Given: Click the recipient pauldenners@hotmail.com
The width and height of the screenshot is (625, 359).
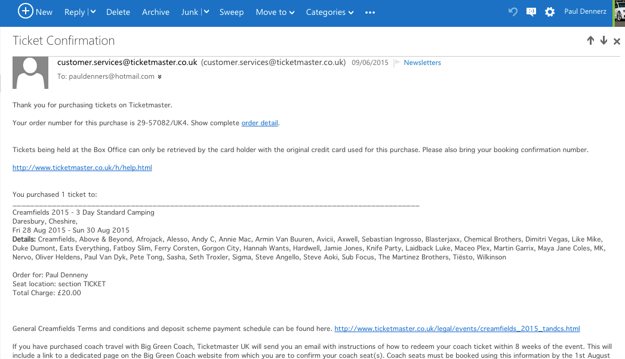Looking at the screenshot, I should [112, 76].
